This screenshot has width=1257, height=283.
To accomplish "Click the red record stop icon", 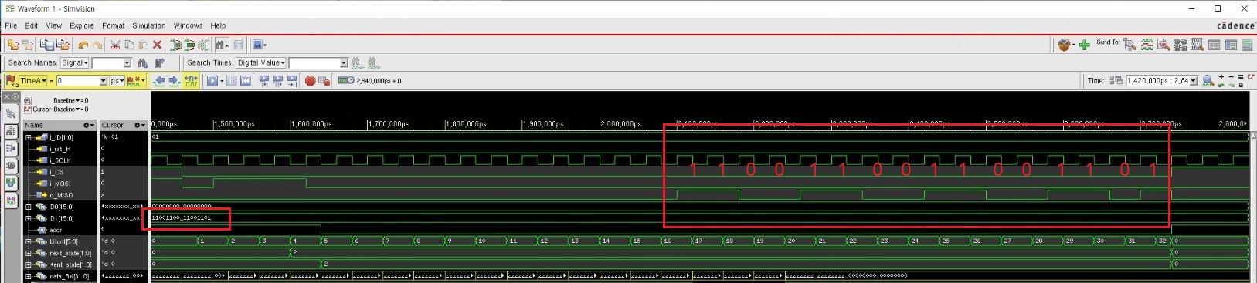I will click(310, 80).
